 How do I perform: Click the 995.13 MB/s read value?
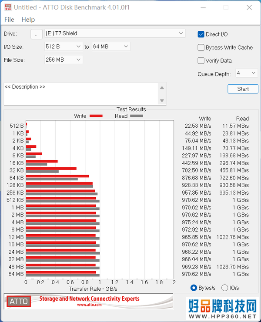(x=234, y=193)
